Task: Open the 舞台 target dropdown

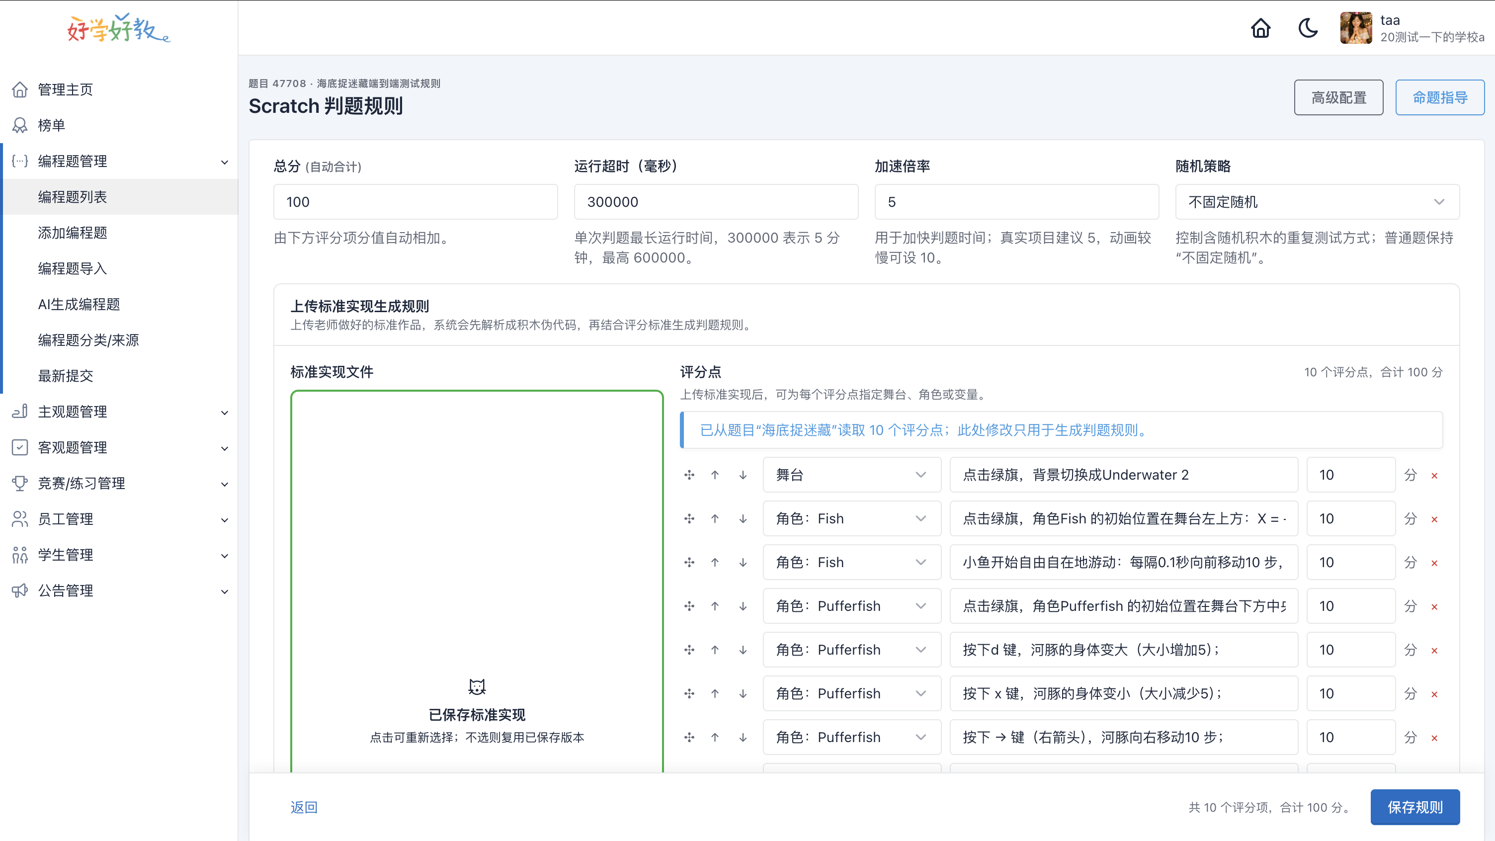Action: pos(851,475)
